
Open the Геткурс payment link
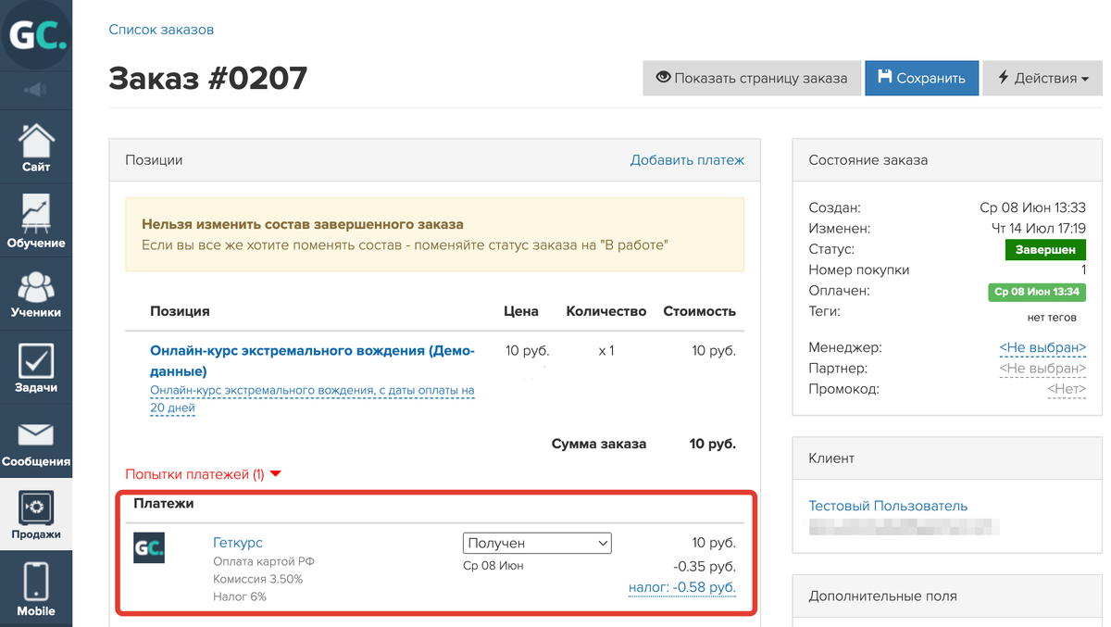[238, 543]
